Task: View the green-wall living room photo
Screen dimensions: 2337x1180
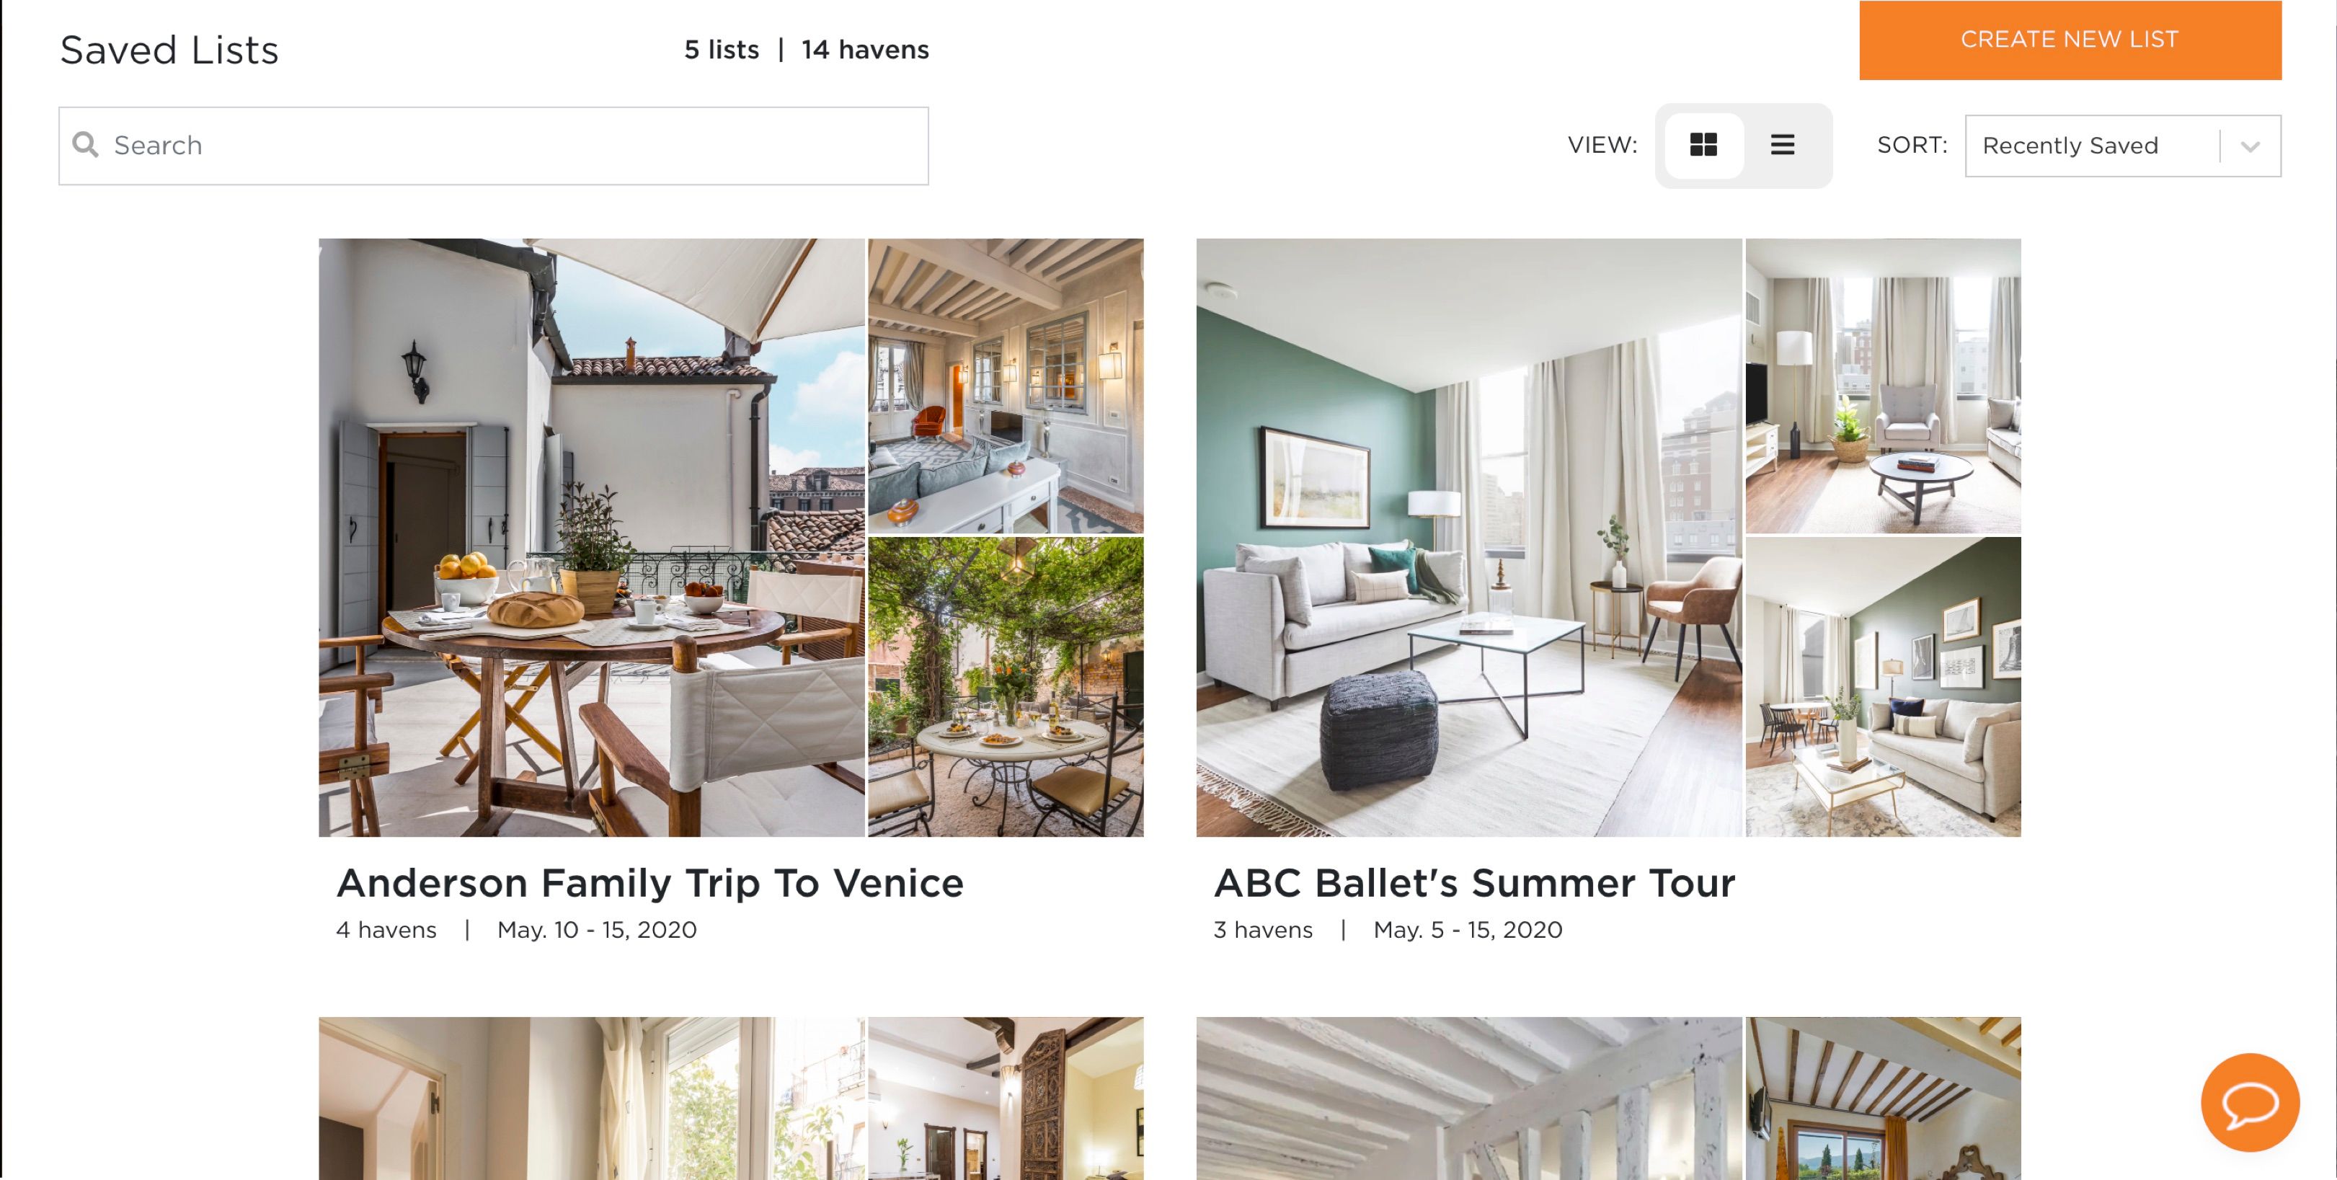Action: coord(1469,537)
